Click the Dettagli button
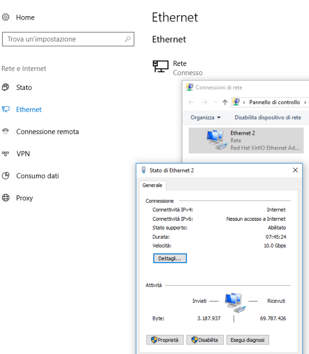The image size is (309, 354). coord(170,258)
